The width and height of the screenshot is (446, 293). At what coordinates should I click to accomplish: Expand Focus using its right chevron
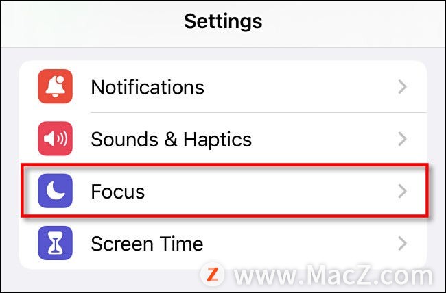[402, 191]
